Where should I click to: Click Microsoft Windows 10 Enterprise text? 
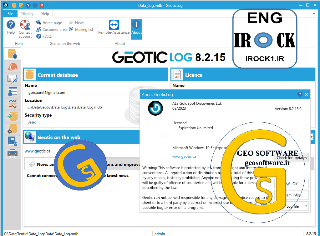click(199, 148)
